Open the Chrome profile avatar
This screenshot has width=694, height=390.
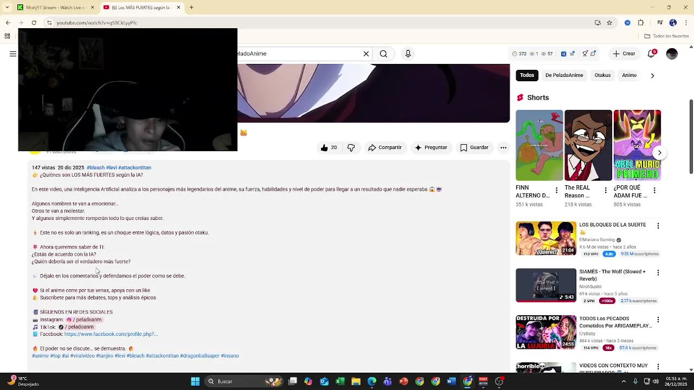point(673,23)
